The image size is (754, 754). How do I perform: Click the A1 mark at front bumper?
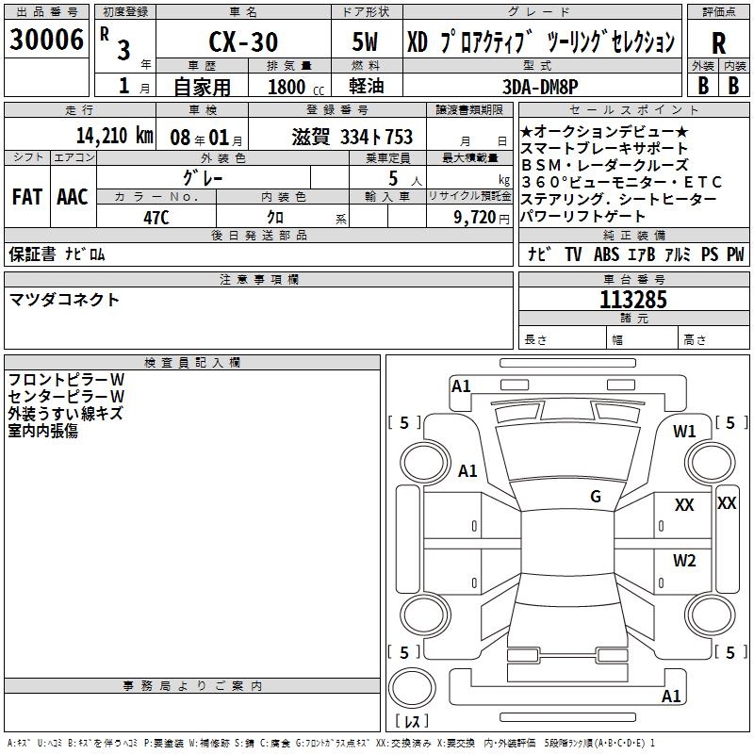pyautogui.click(x=461, y=386)
